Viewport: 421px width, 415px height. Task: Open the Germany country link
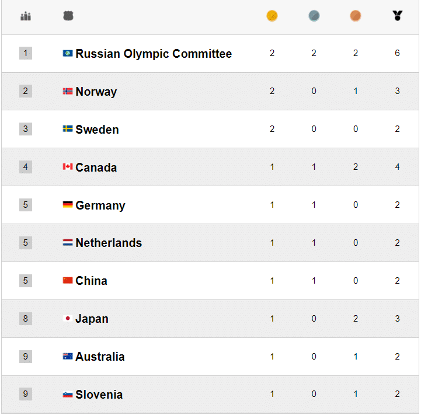[100, 205]
